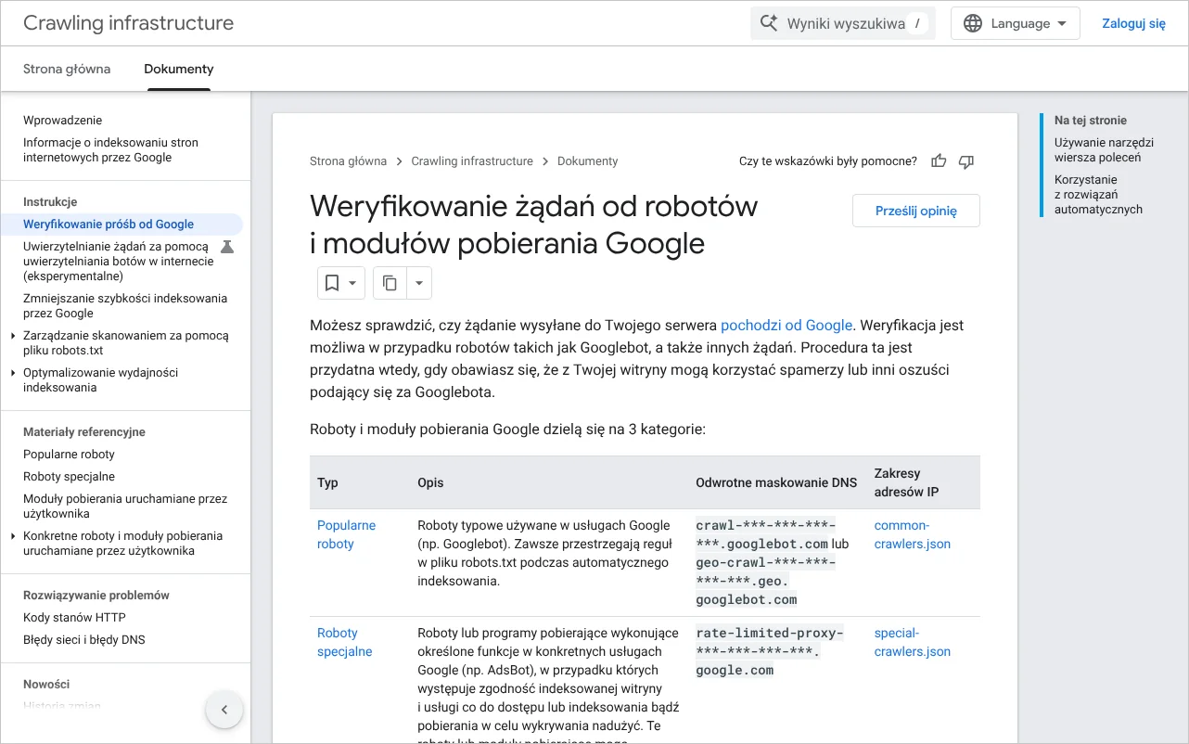Screen dimensions: 1189x744
Task: Open Moduły pobierania uruchamiane przez użytkownika
Action: tap(125, 507)
